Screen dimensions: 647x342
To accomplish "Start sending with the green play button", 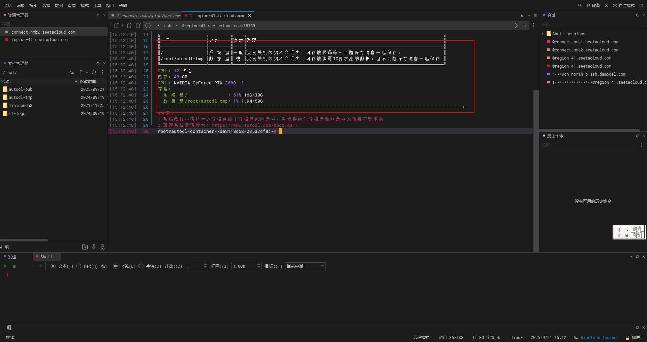I will [x=5, y=266].
